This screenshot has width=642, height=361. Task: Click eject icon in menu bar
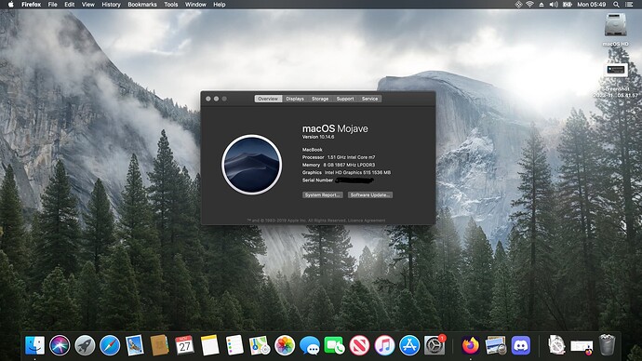(542, 5)
